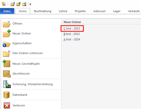
Task: Click close folder icon in quick-access toolbar
Action: click(24, 4)
